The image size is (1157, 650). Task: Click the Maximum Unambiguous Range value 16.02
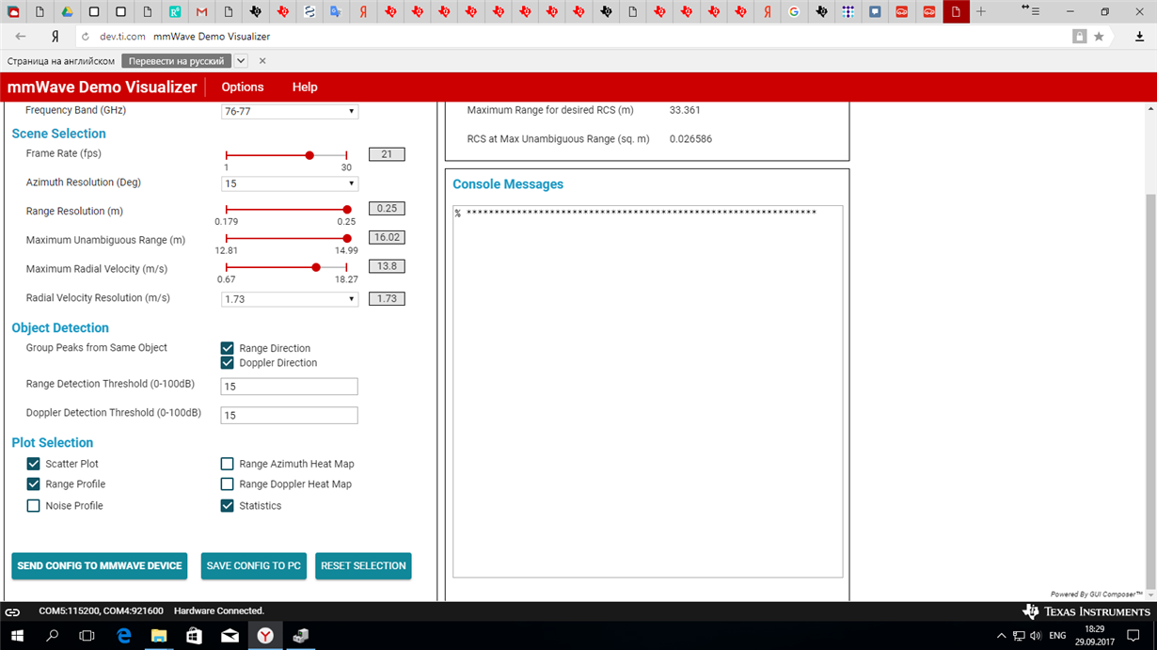pos(387,238)
